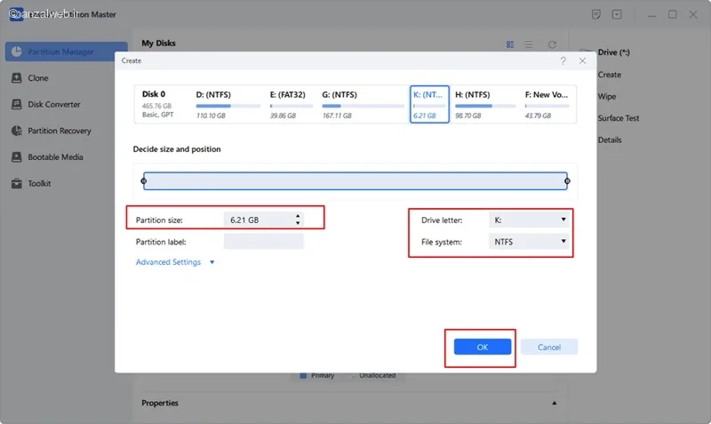
Task: Collapse the Properties panel arrow
Action: (x=554, y=403)
